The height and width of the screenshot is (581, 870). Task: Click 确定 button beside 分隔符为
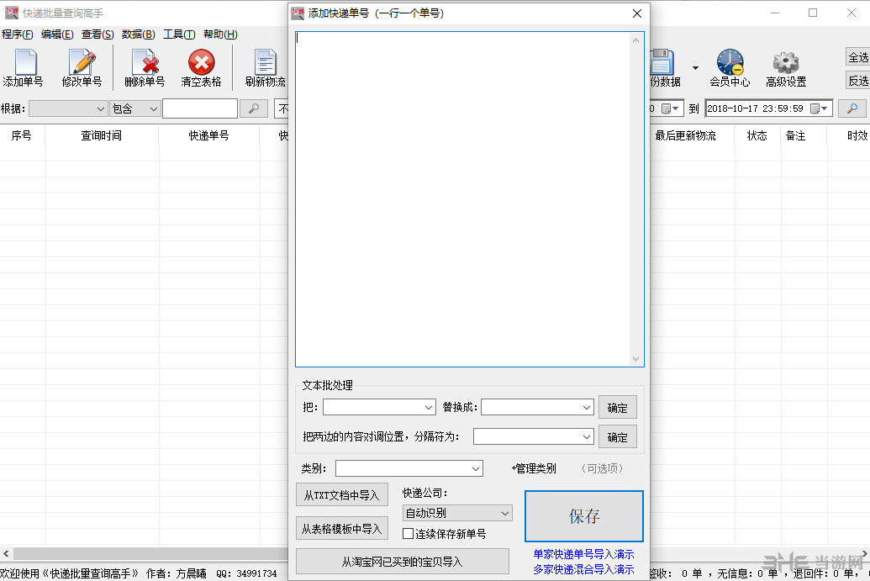pyautogui.click(x=618, y=437)
